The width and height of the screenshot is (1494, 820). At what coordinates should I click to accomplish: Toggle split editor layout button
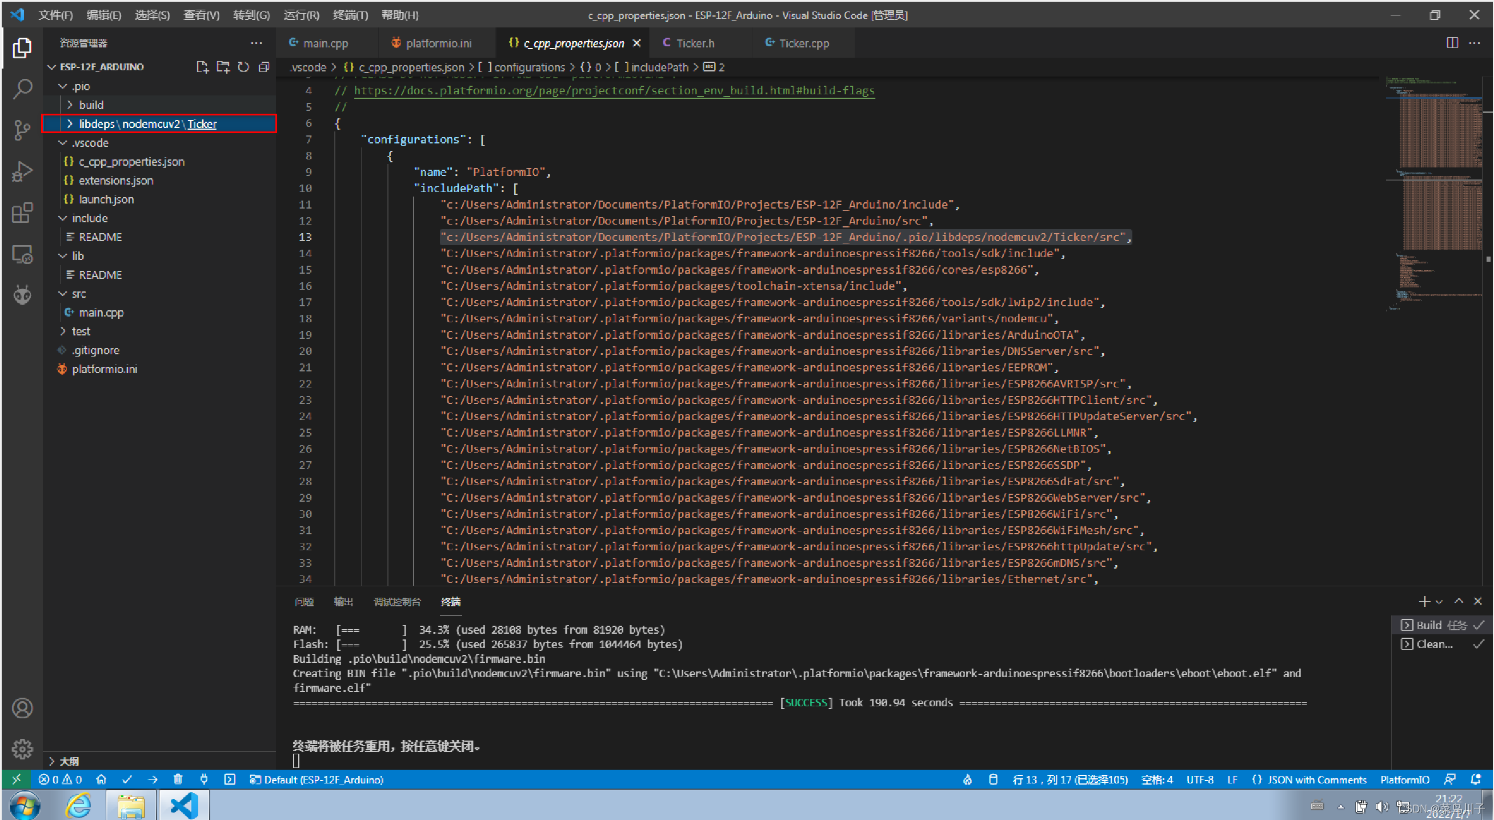pyautogui.click(x=1452, y=43)
